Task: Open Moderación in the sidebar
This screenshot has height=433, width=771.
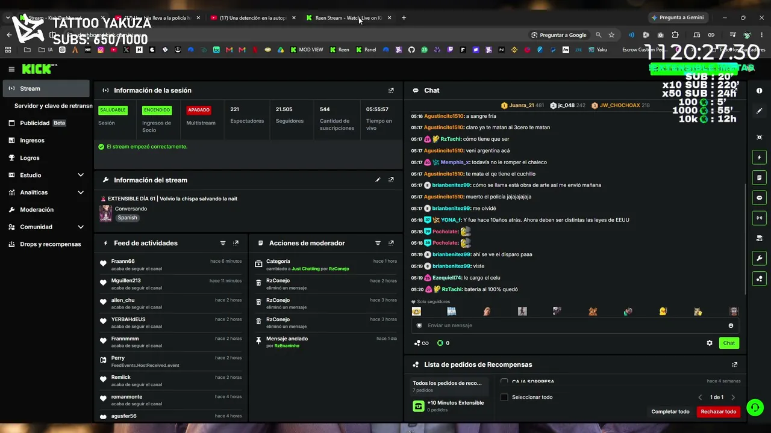Action: (46, 209)
